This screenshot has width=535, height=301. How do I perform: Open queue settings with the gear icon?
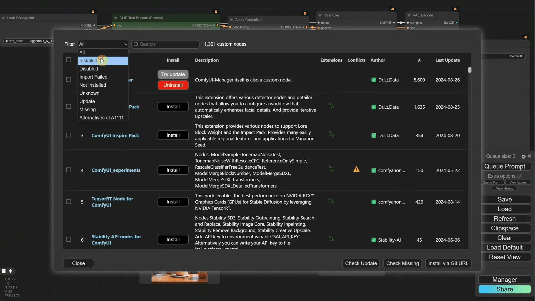click(524, 156)
